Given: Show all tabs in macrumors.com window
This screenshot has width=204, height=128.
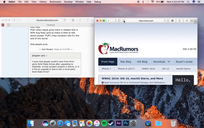Looking at the screenshot, I should (186, 20).
